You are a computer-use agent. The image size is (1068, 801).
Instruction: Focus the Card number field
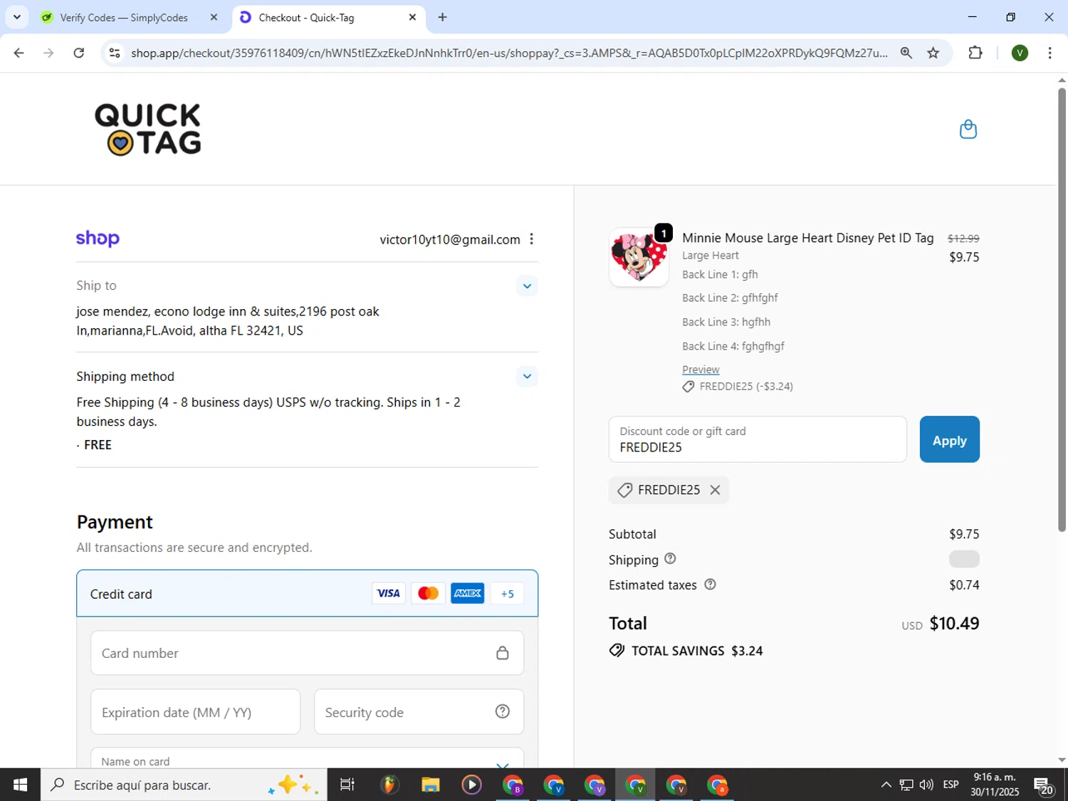(307, 653)
